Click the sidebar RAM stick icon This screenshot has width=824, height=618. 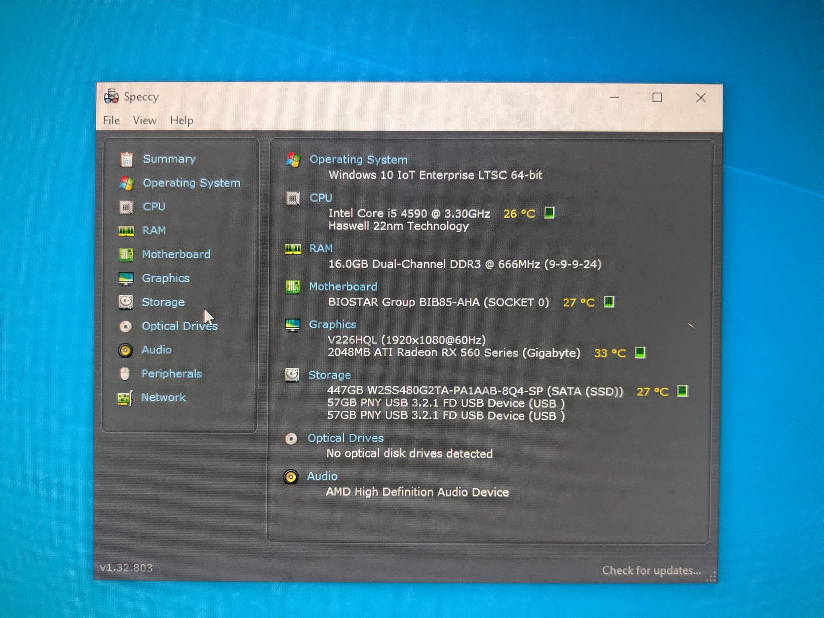click(x=126, y=231)
